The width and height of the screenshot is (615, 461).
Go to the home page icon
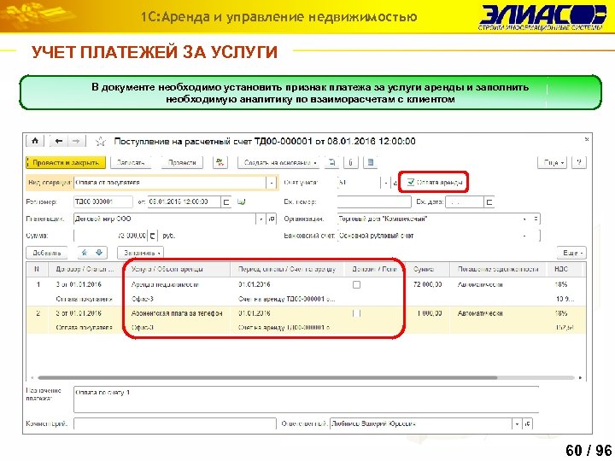(x=35, y=141)
